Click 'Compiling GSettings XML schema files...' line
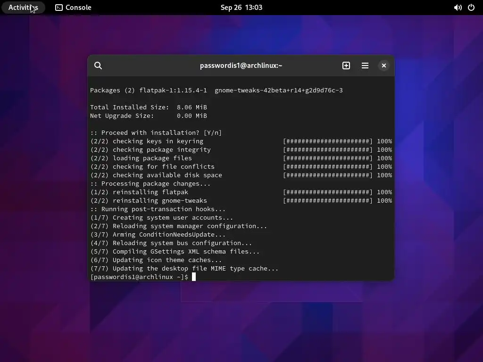 click(x=175, y=251)
